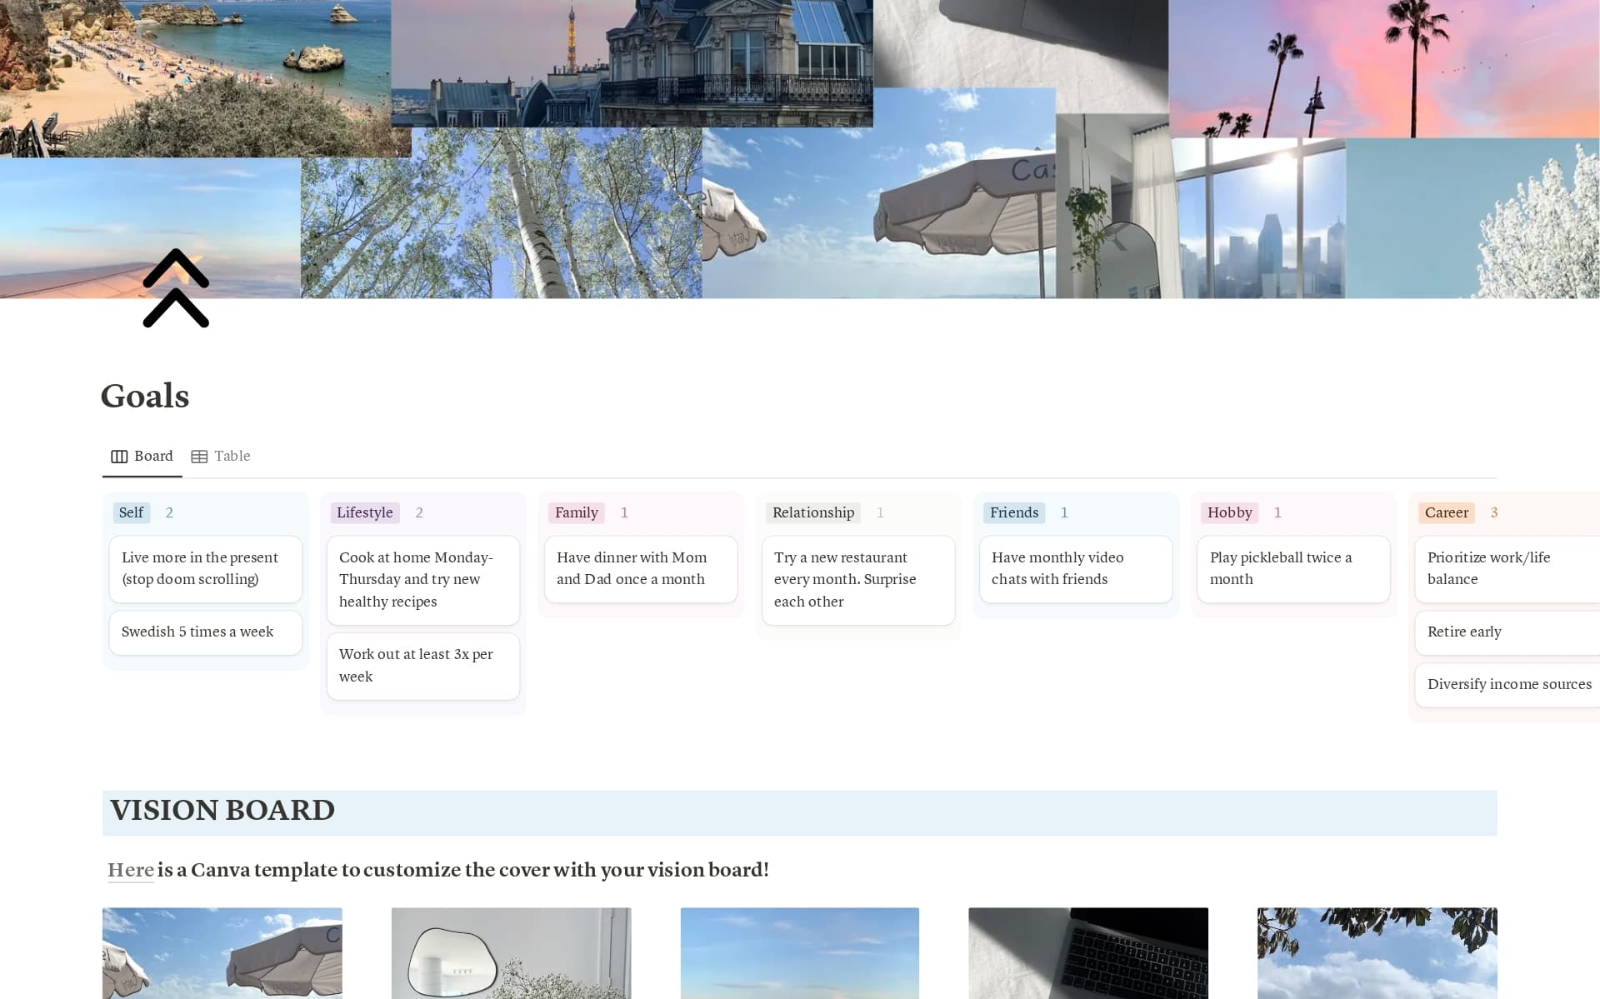Switch to the Table view tab

tap(232, 456)
